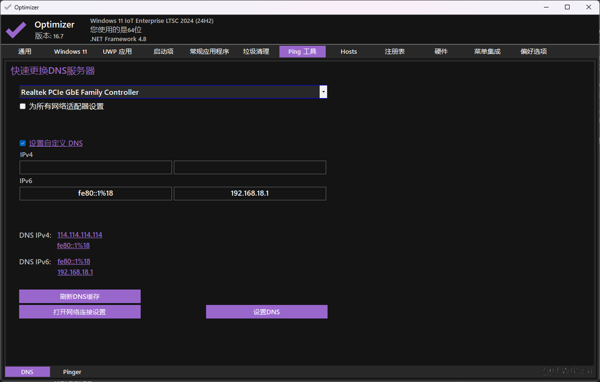The image size is (600, 382).
Task: Switch to the 注册表 tab
Action: coord(395,51)
